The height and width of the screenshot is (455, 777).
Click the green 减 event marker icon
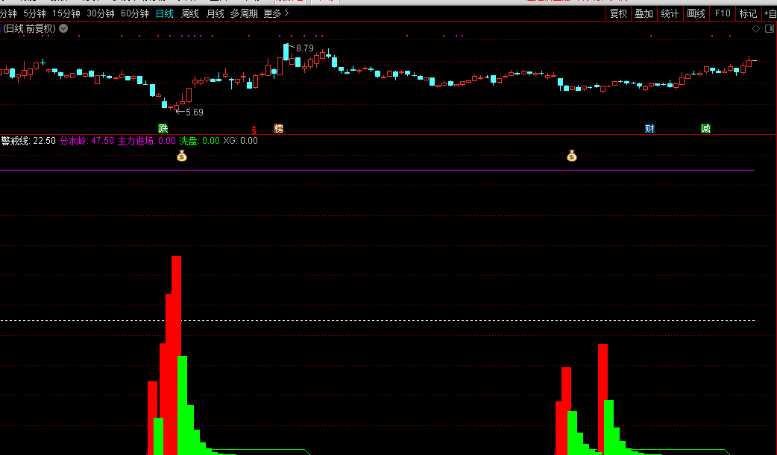(705, 128)
